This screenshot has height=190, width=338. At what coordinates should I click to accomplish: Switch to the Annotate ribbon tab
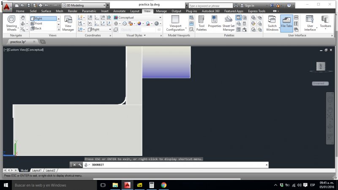pos(119,11)
